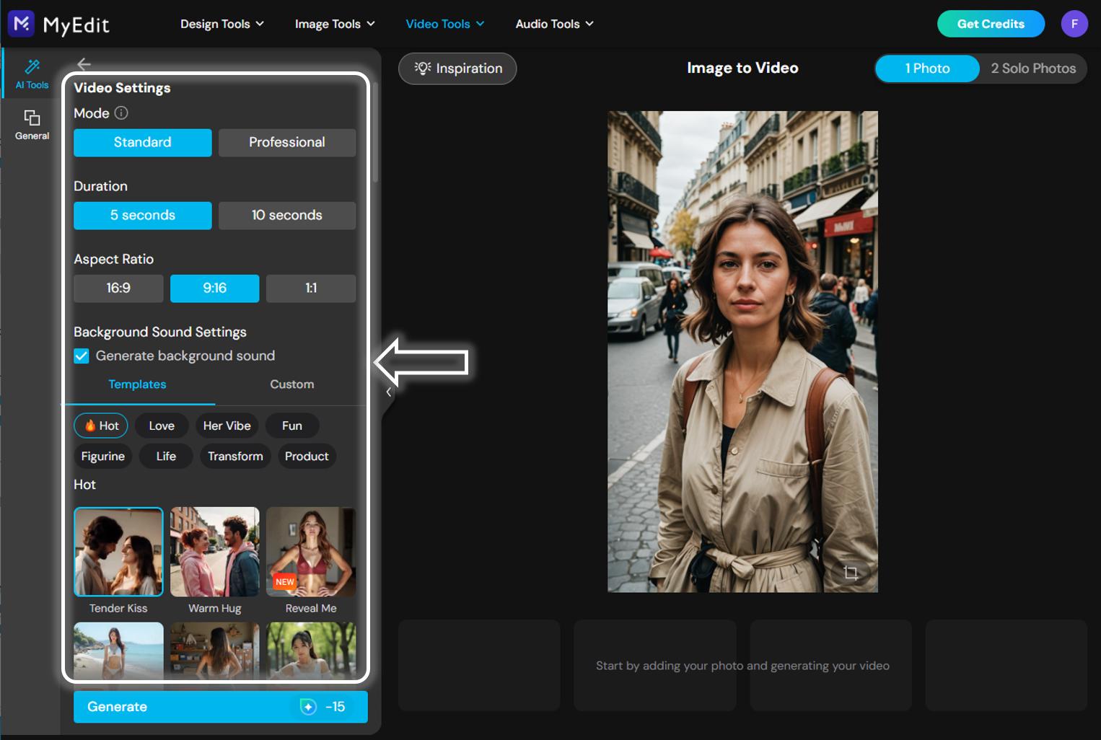Click the Video Settings heading
The image size is (1101, 740).
click(x=122, y=88)
